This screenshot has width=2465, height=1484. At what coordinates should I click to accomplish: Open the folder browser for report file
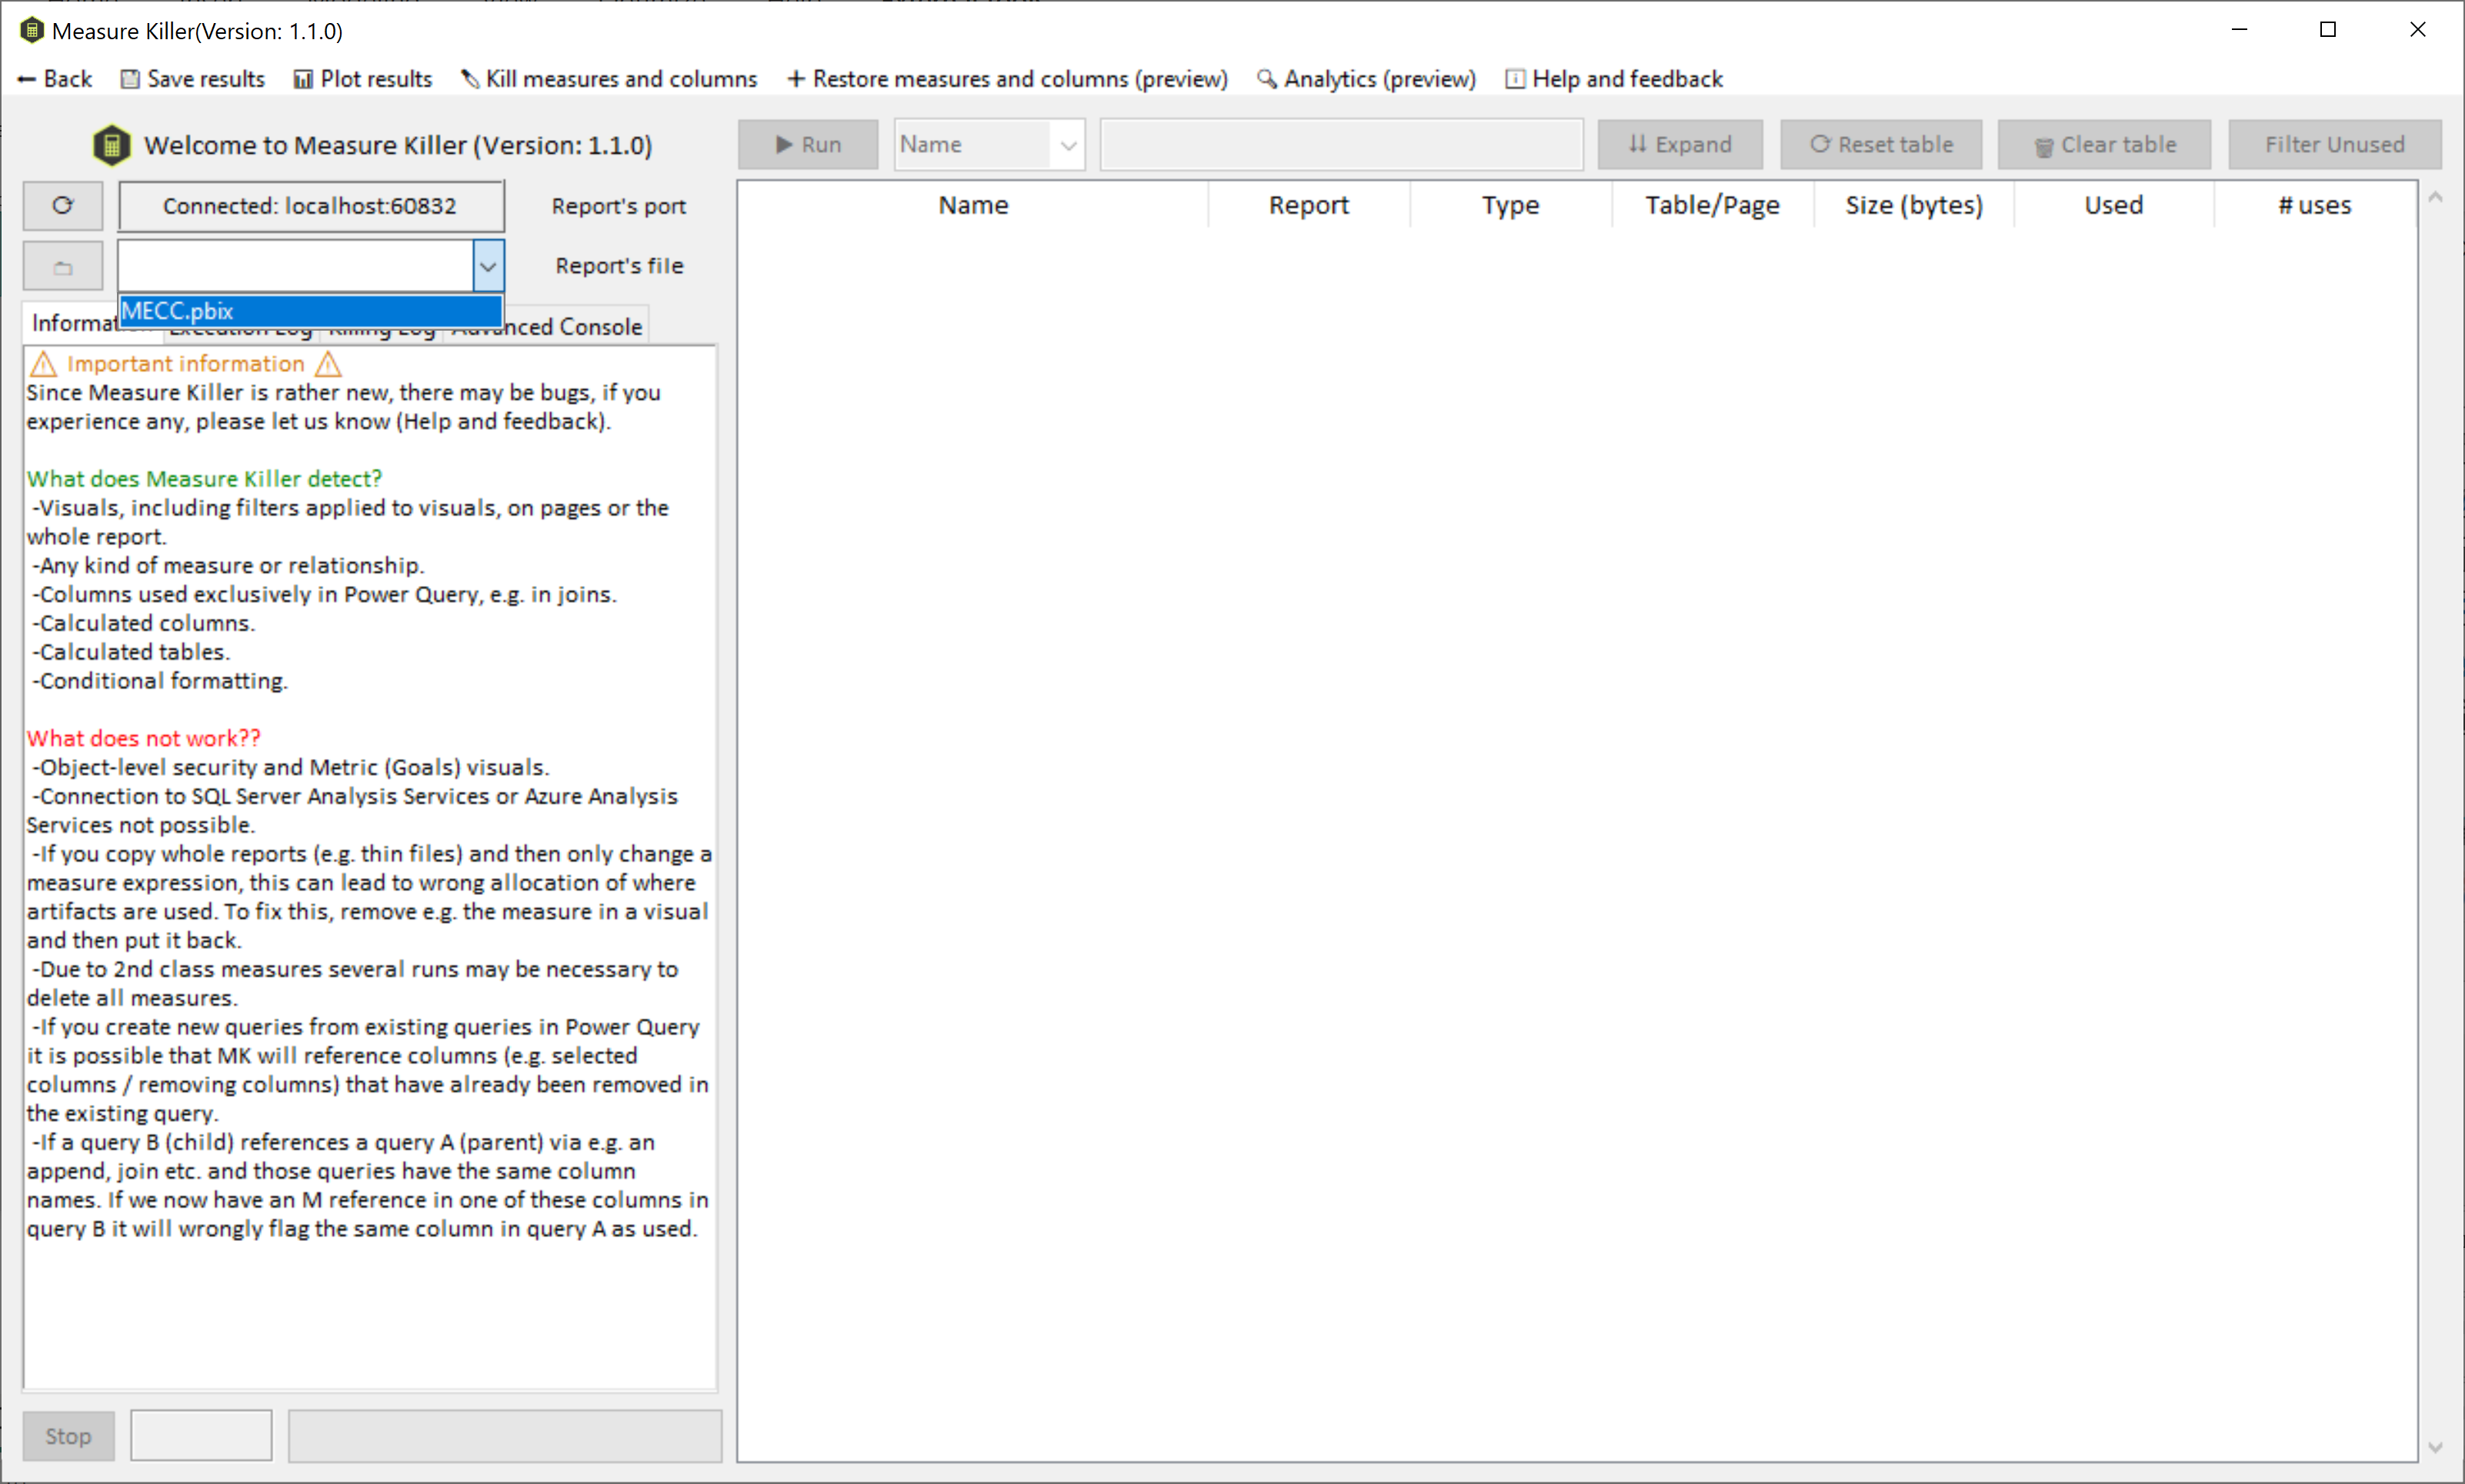point(62,265)
